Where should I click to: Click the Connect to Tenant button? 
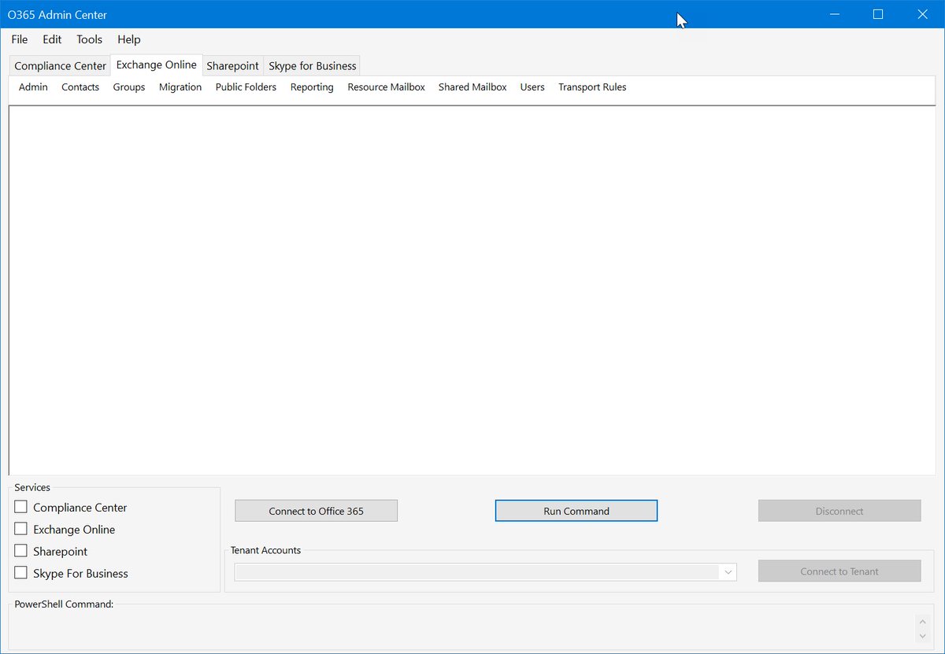click(839, 571)
